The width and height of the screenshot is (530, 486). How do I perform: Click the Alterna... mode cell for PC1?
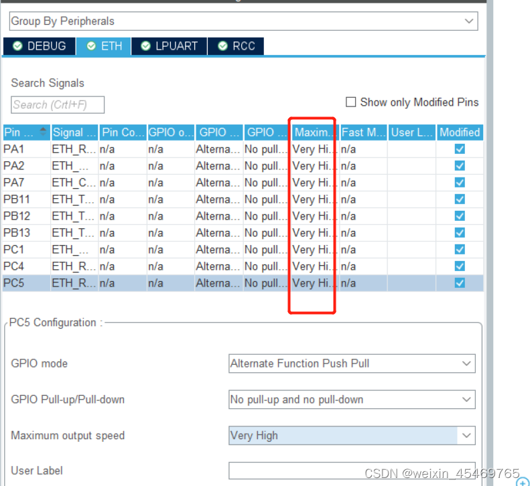pos(218,249)
